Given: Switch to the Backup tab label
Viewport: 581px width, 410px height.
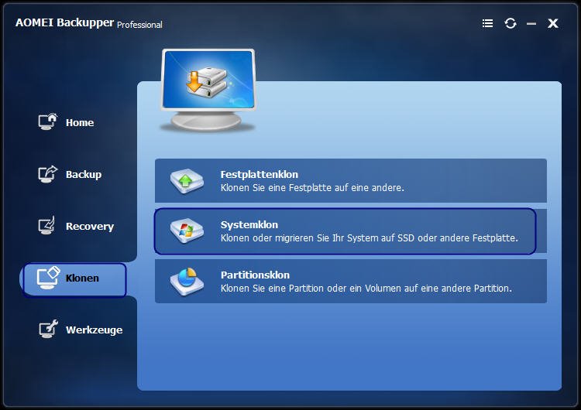Looking at the screenshot, I should coord(84,174).
